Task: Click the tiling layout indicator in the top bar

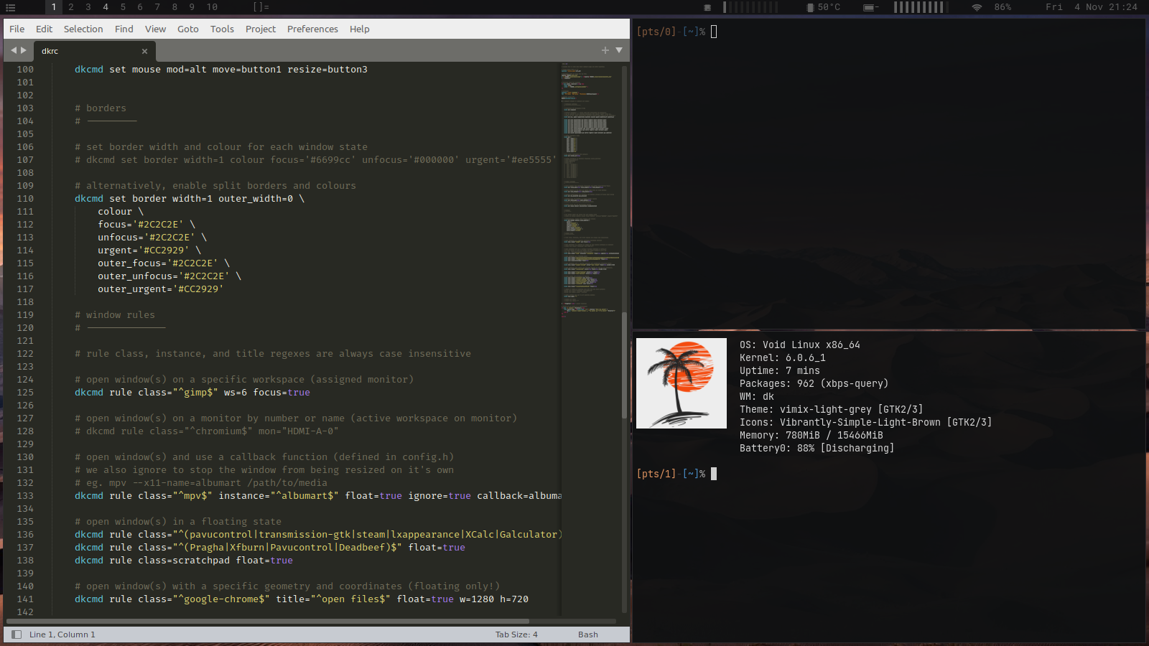Action: tap(261, 7)
